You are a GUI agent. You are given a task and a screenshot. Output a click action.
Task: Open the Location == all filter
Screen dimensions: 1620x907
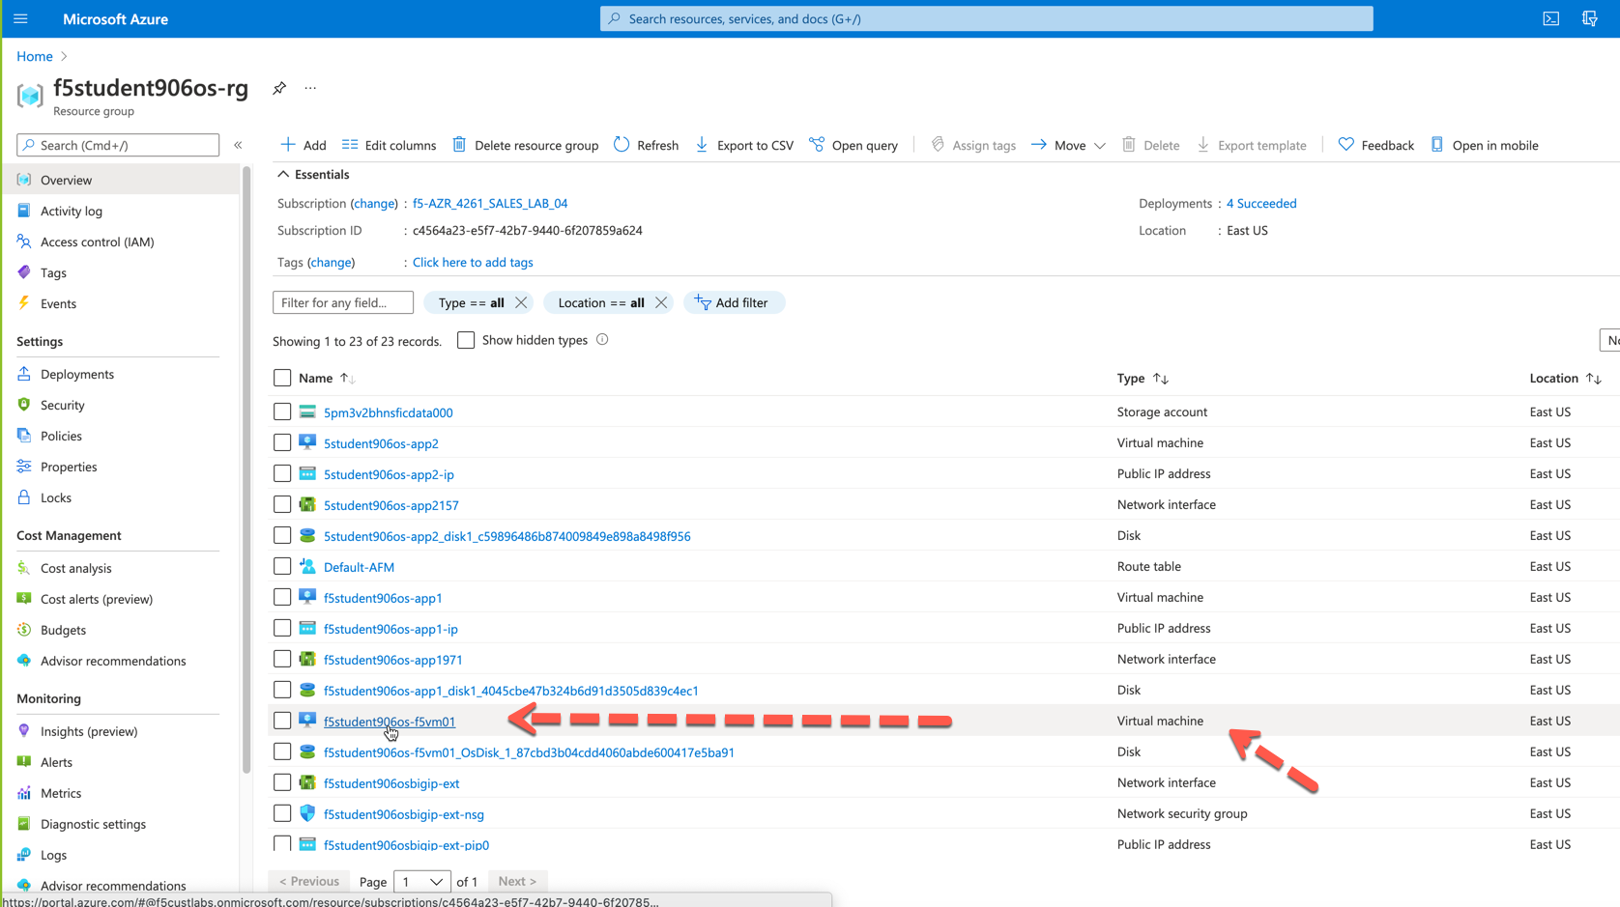(x=601, y=302)
